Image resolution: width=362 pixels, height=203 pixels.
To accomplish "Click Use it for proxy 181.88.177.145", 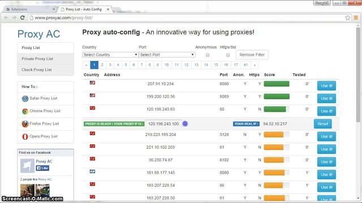I will pos(326,175).
